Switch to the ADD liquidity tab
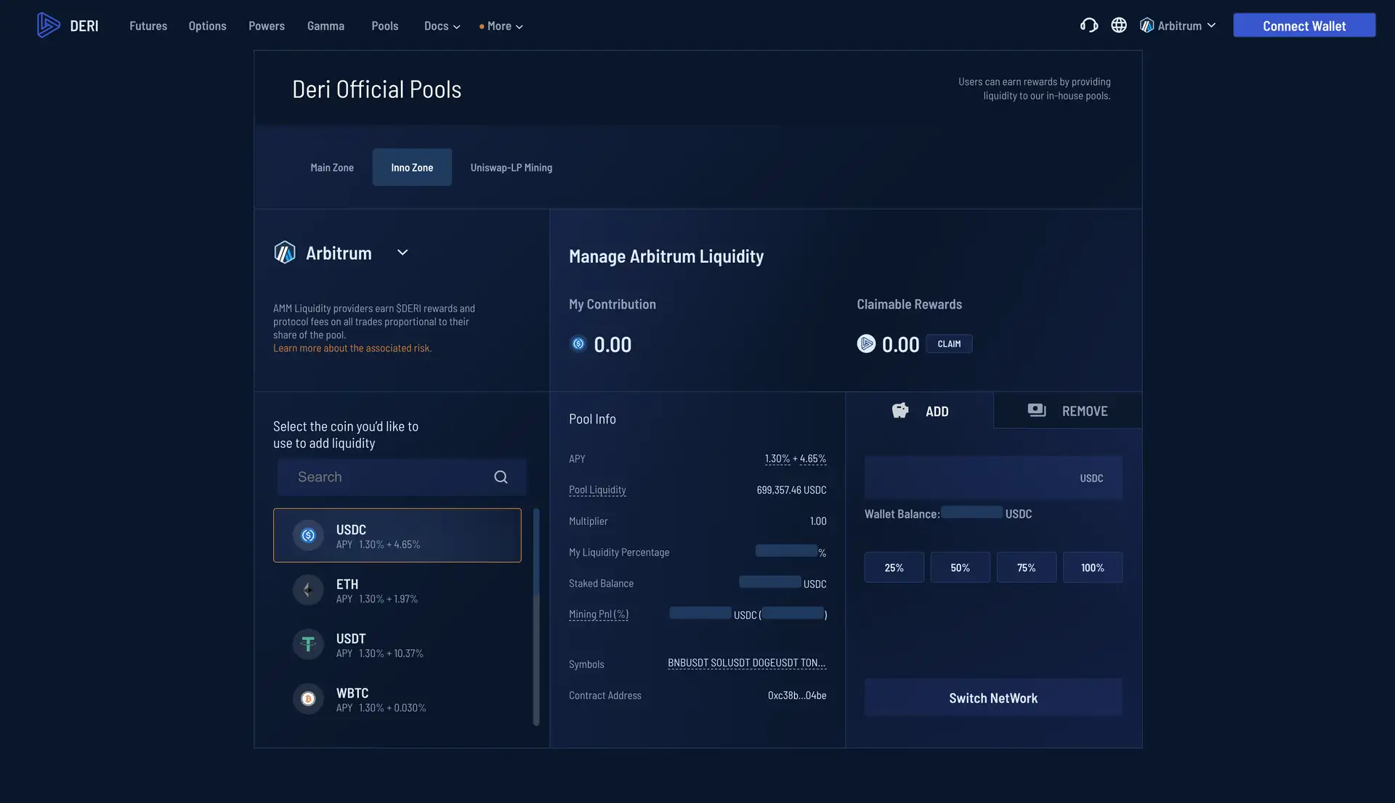 (x=920, y=411)
